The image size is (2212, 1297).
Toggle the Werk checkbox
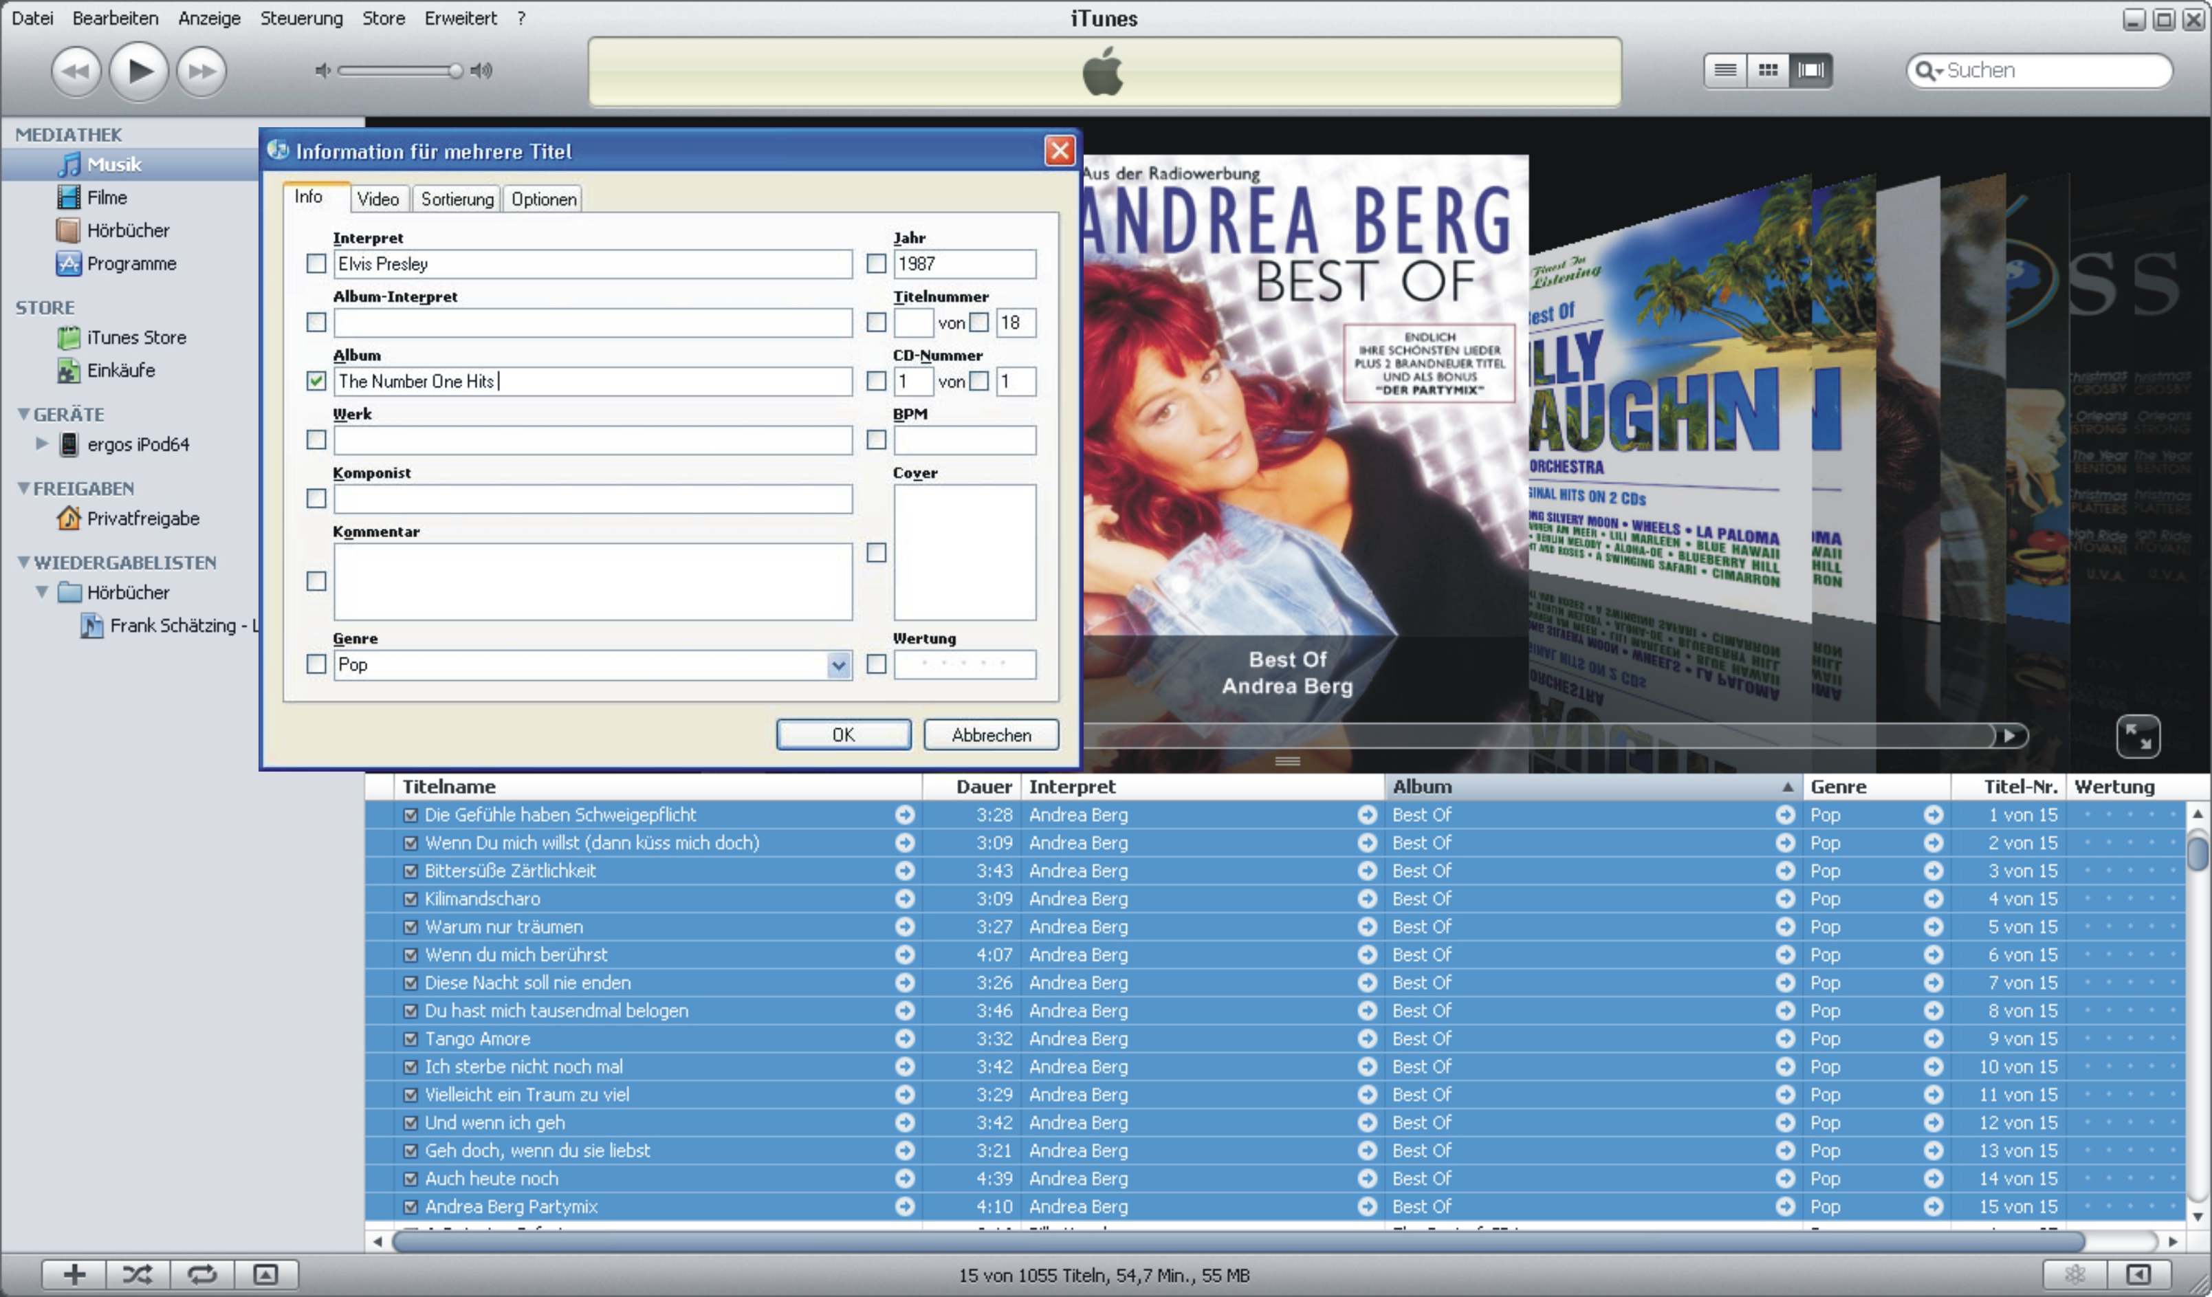point(316,440)
